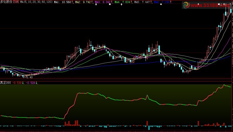Click the red DDX value -0.530
This screenshot has width=233, height=132.
pos(17,83)
